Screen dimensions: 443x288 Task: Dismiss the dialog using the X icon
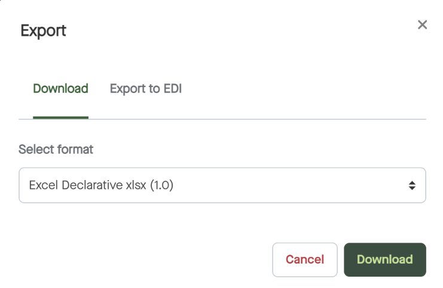click(x=422, y=24)
